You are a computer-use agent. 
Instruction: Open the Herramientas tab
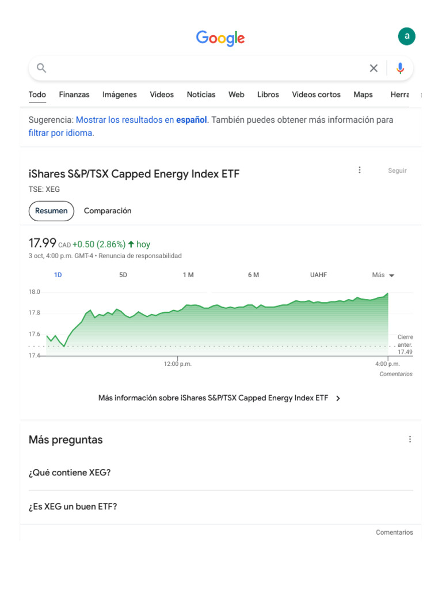point(399,94)
